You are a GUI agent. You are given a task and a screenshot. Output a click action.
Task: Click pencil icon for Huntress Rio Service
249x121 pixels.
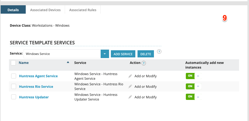click(x=130, y=87)
